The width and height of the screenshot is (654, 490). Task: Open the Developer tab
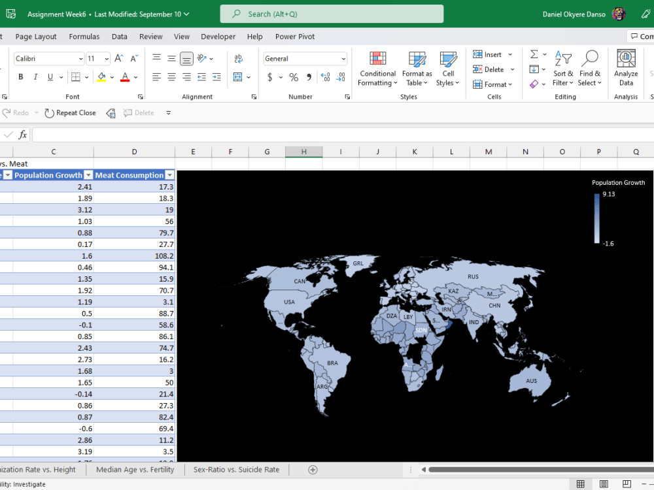pos(218,37)
